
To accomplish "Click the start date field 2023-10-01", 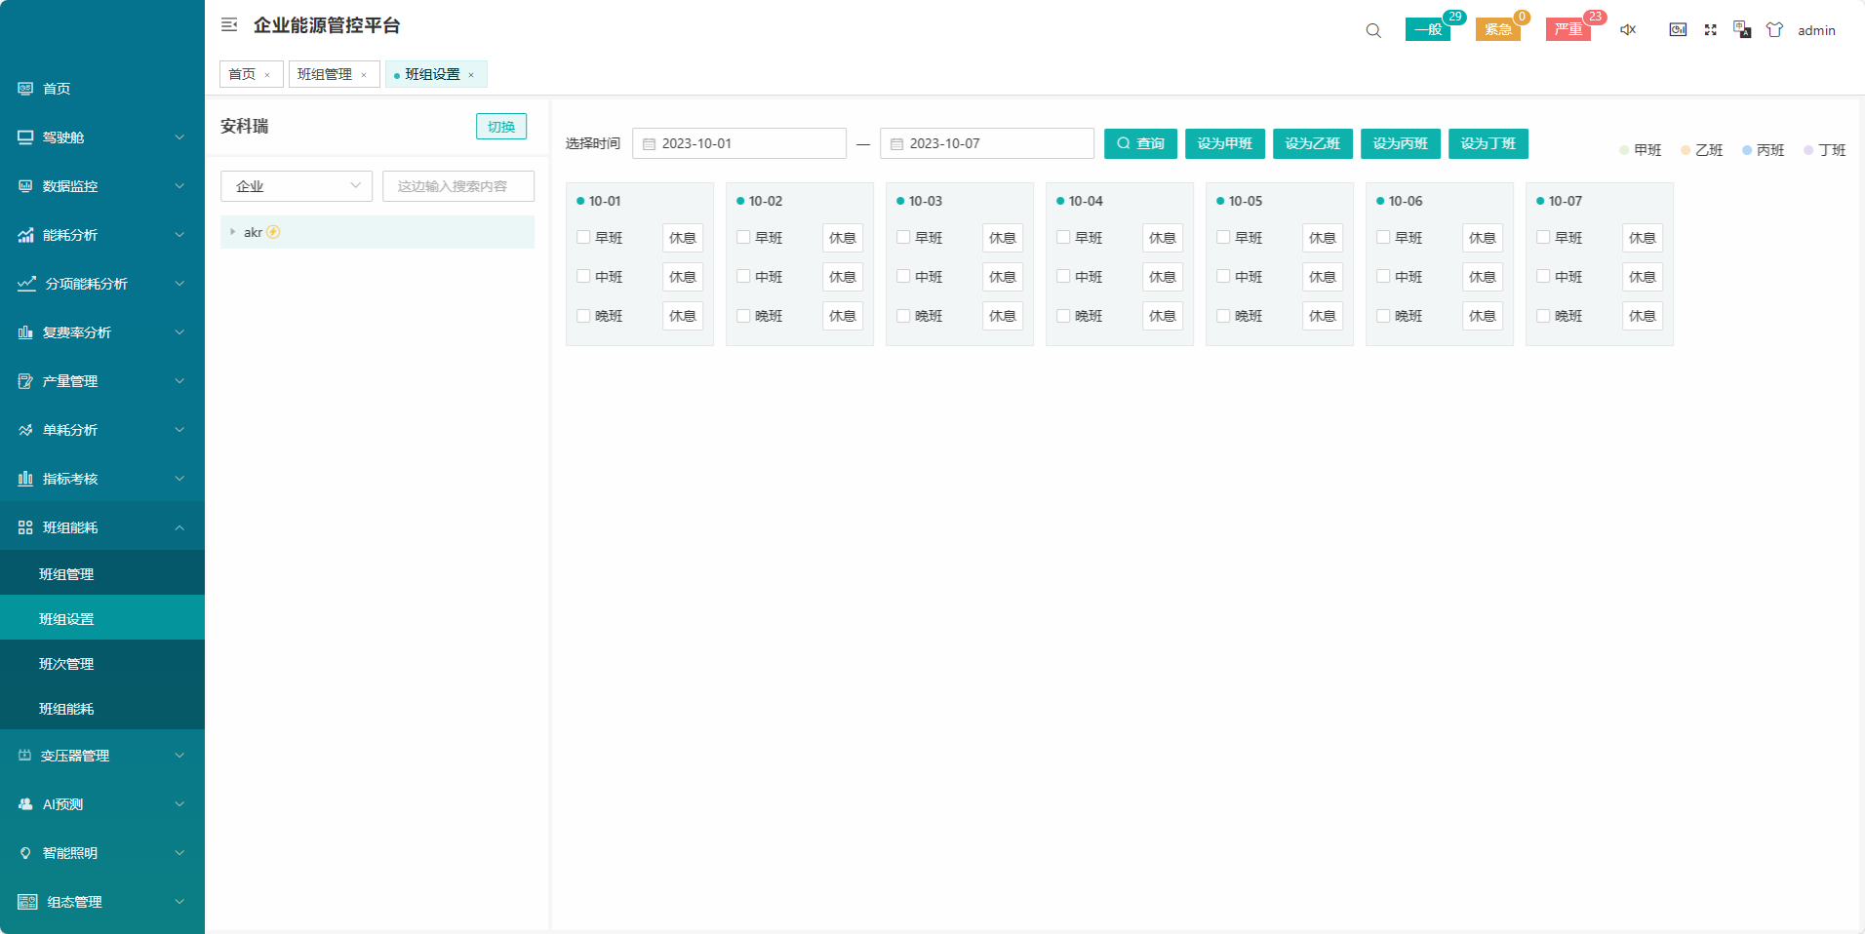I will 739,143.
